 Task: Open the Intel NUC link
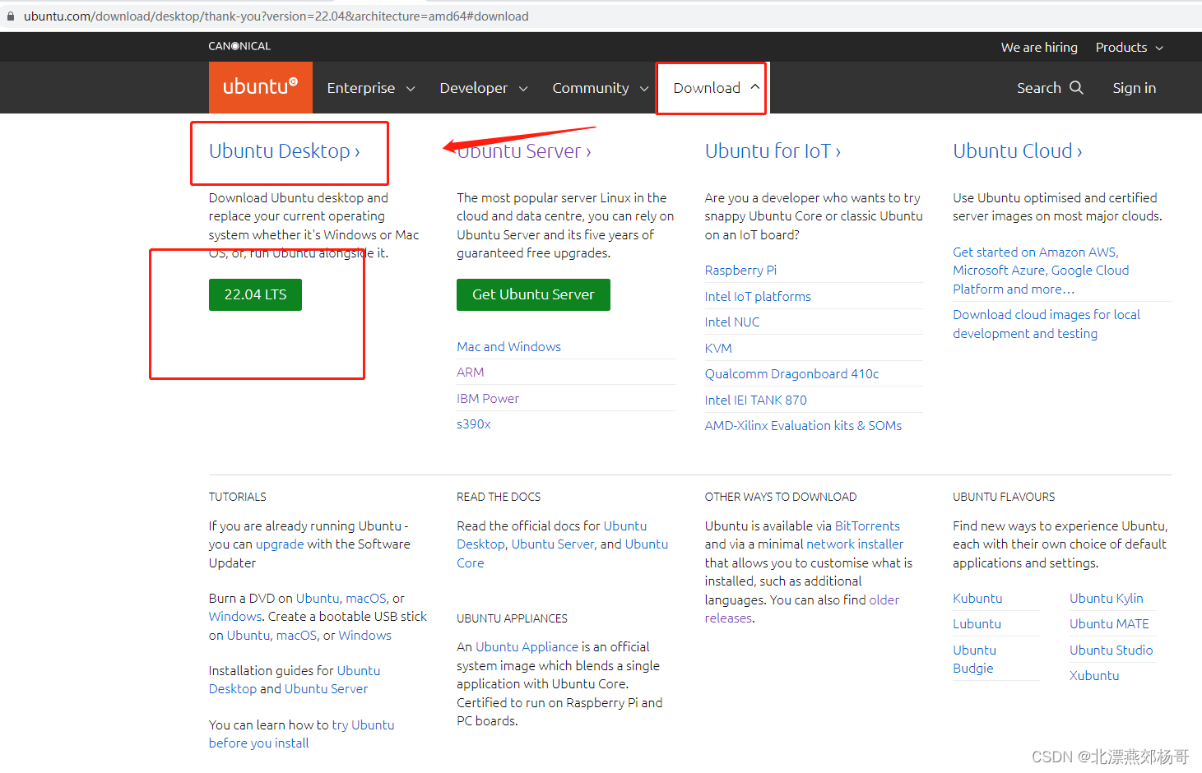(732, 322)
